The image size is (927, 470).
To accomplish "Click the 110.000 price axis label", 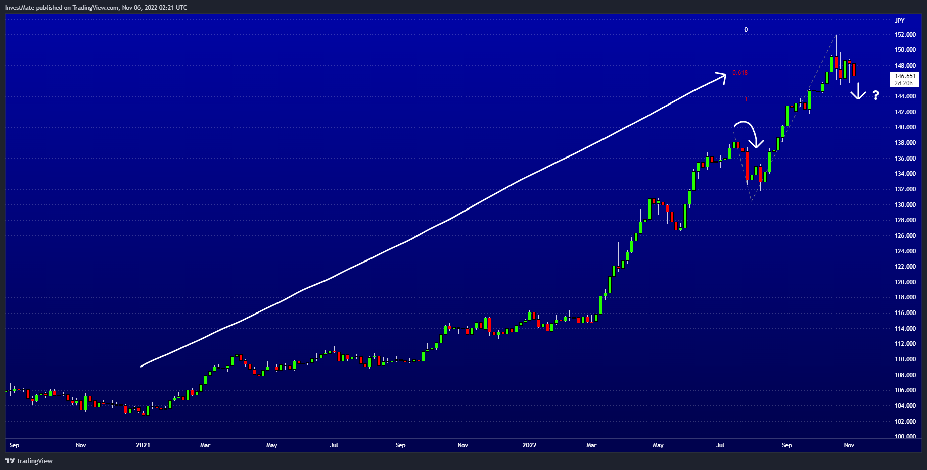I will pos(905,359).
